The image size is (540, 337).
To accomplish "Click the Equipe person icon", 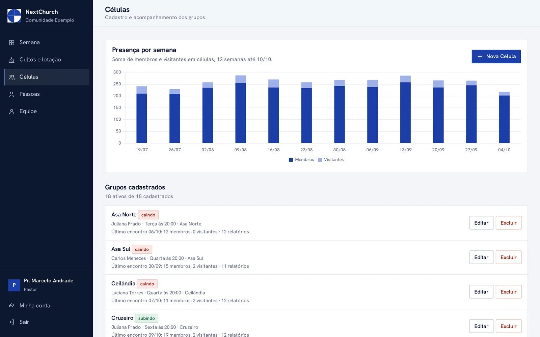I will [11, 112].
